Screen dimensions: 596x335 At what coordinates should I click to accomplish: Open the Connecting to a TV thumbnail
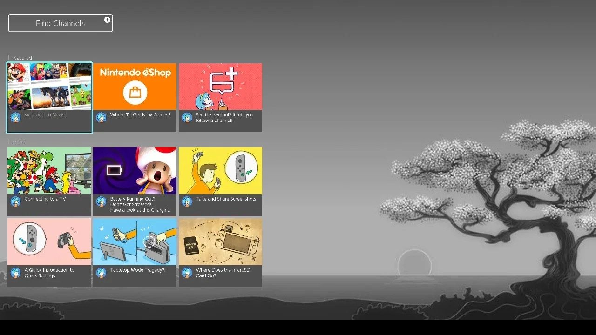(x=49, y=170)
